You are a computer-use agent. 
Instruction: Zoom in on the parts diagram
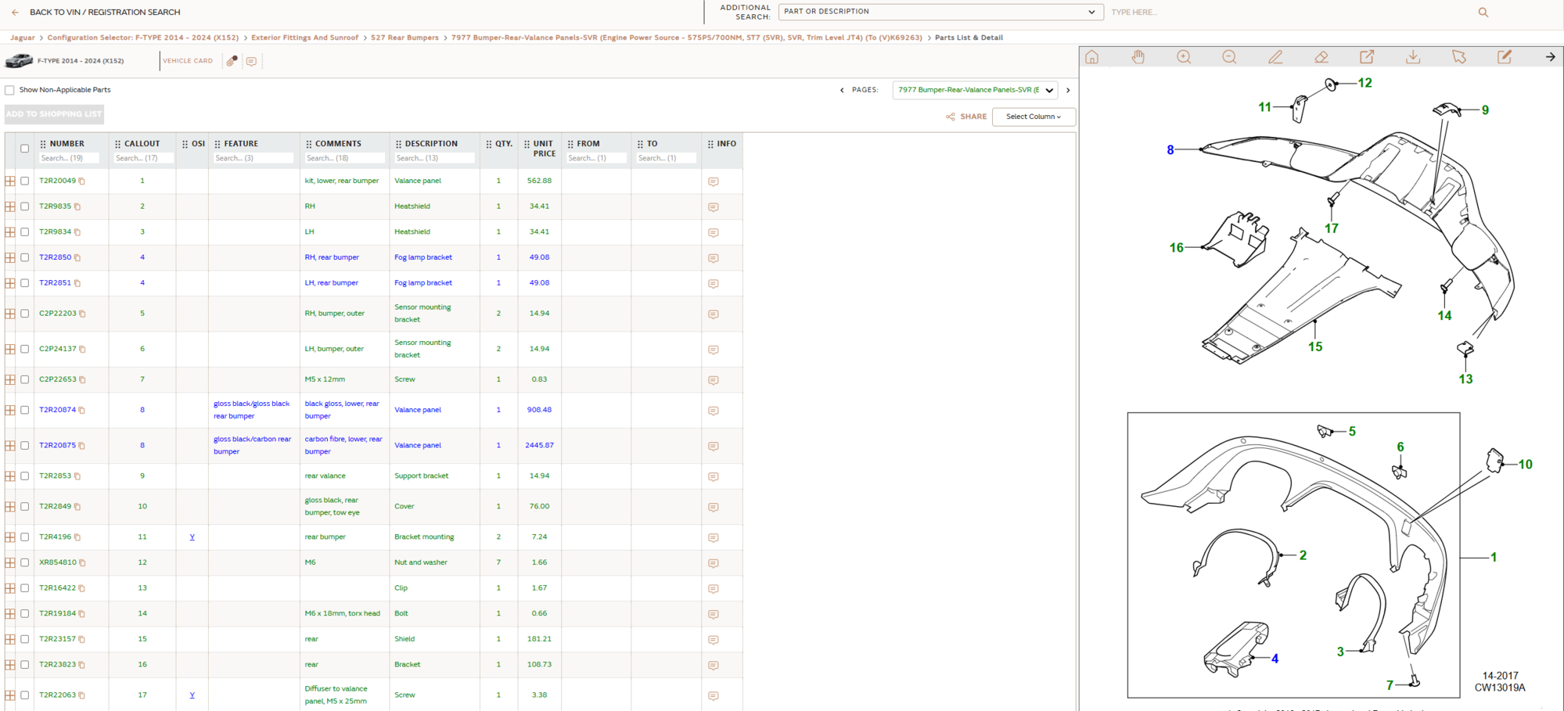tap(1184, 57)
